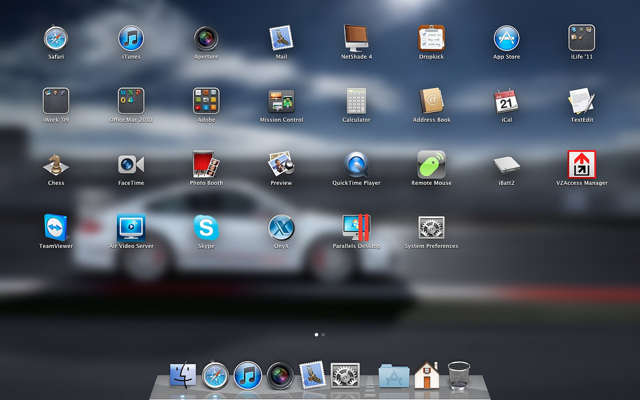Click Mail stamp in the Dock

312,375
